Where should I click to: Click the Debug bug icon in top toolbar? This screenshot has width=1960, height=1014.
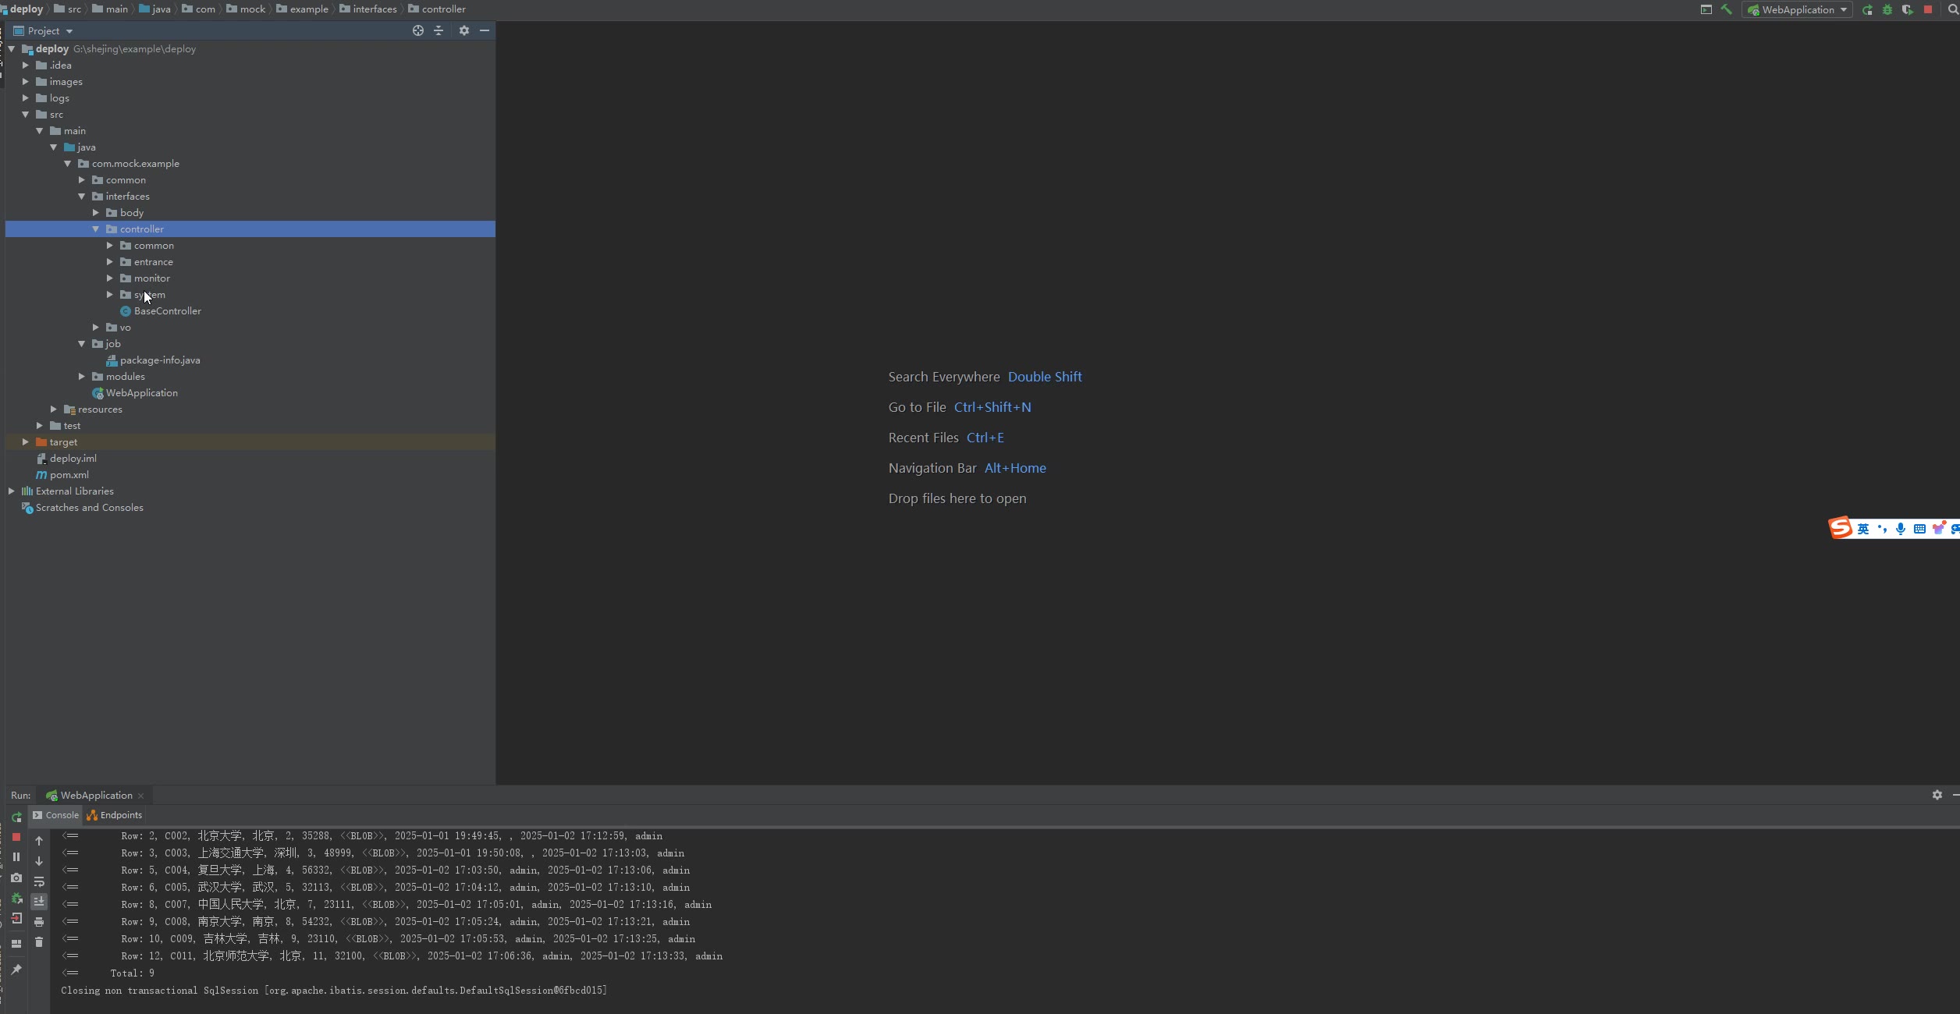coord(1887,9)
